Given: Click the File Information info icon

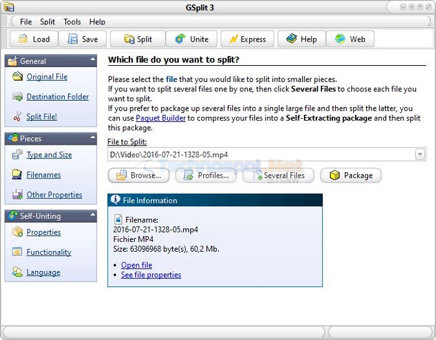Looking at the screenshot, I should click(x=115, y=200).
